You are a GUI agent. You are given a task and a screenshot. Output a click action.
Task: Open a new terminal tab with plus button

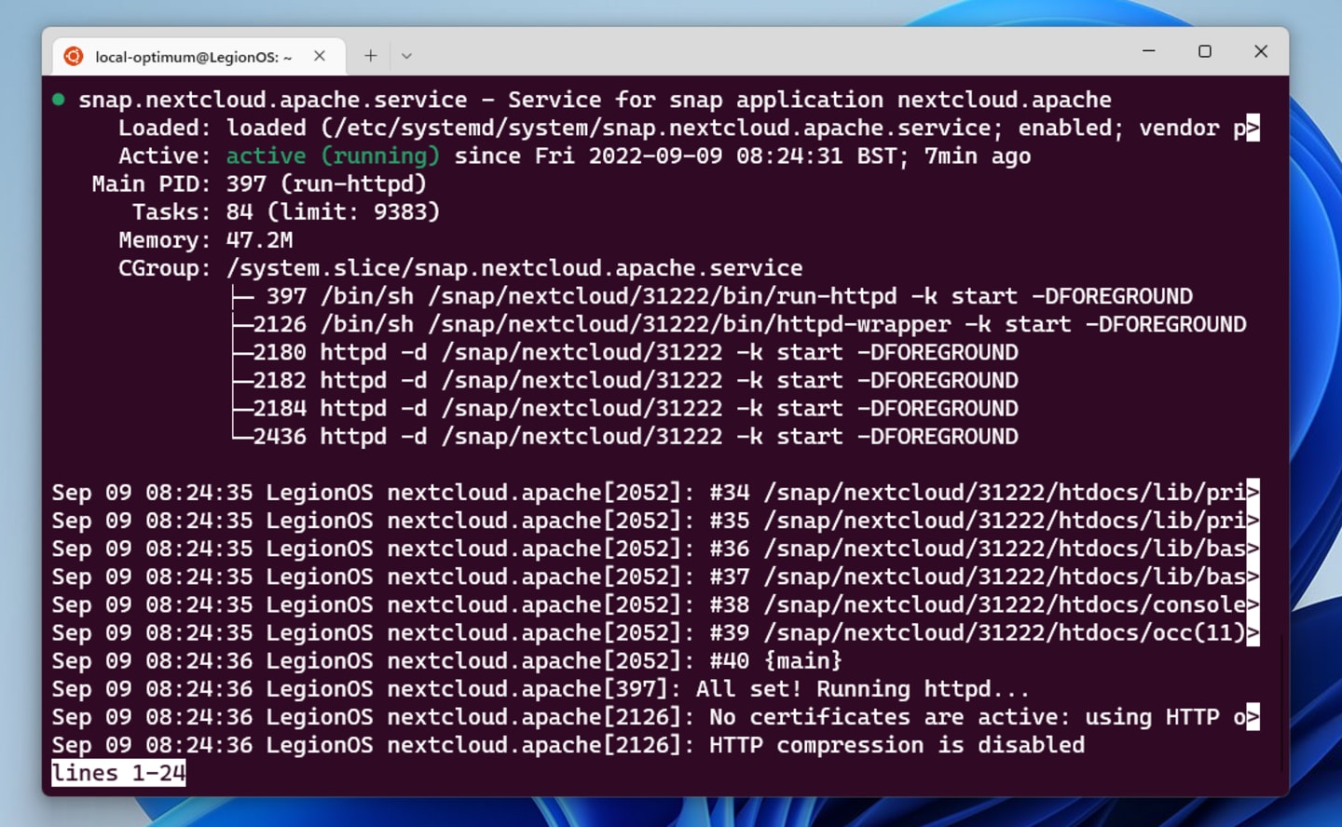(x=370, y=56)
